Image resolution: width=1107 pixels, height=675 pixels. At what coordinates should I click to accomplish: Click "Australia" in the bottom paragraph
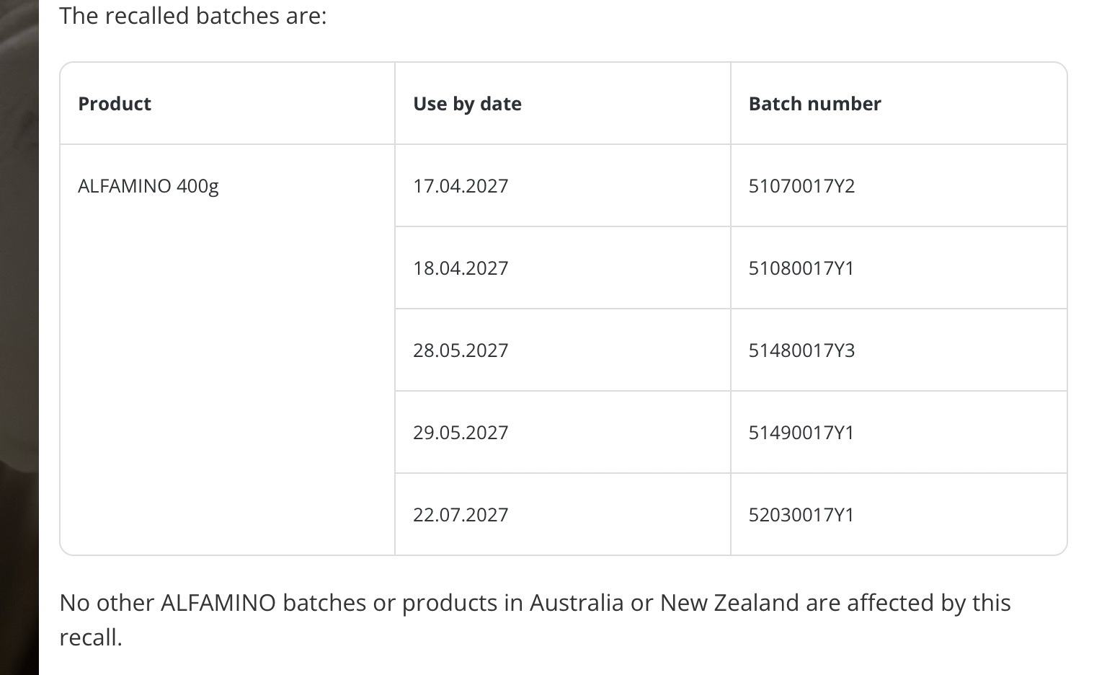tap(577, 603)
